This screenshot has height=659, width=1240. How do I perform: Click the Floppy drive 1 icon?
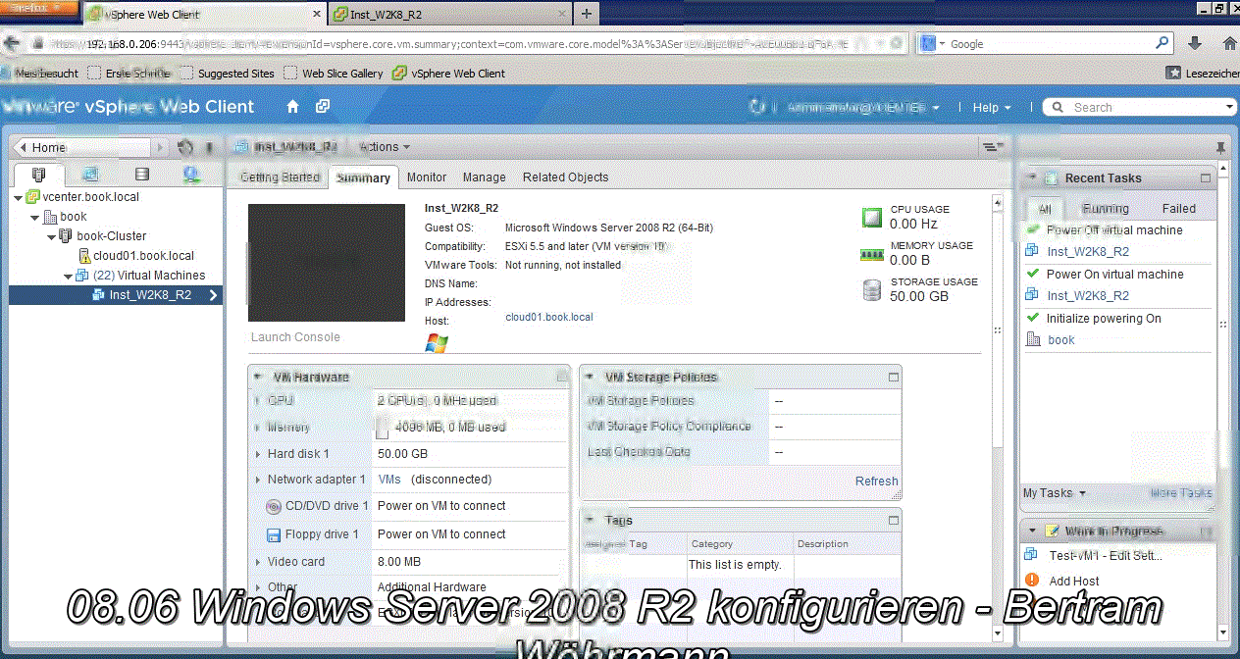point(275,535)
